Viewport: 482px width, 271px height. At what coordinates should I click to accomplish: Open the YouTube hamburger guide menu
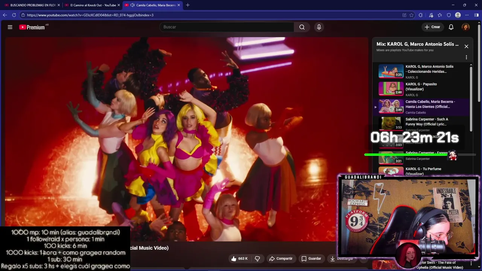coord(10,27)
